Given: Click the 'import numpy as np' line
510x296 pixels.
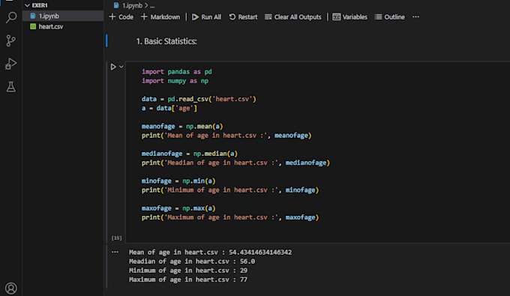Looking at the screenshot, I should (x=175, y=81).
